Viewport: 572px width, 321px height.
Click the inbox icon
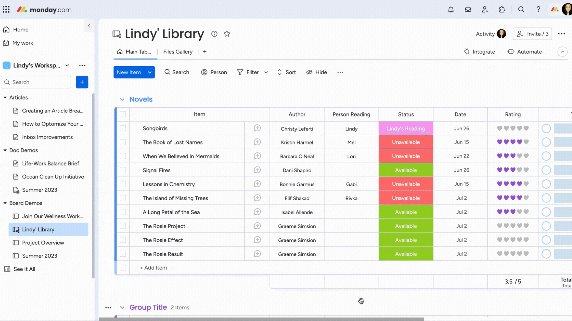click(467, 9)
